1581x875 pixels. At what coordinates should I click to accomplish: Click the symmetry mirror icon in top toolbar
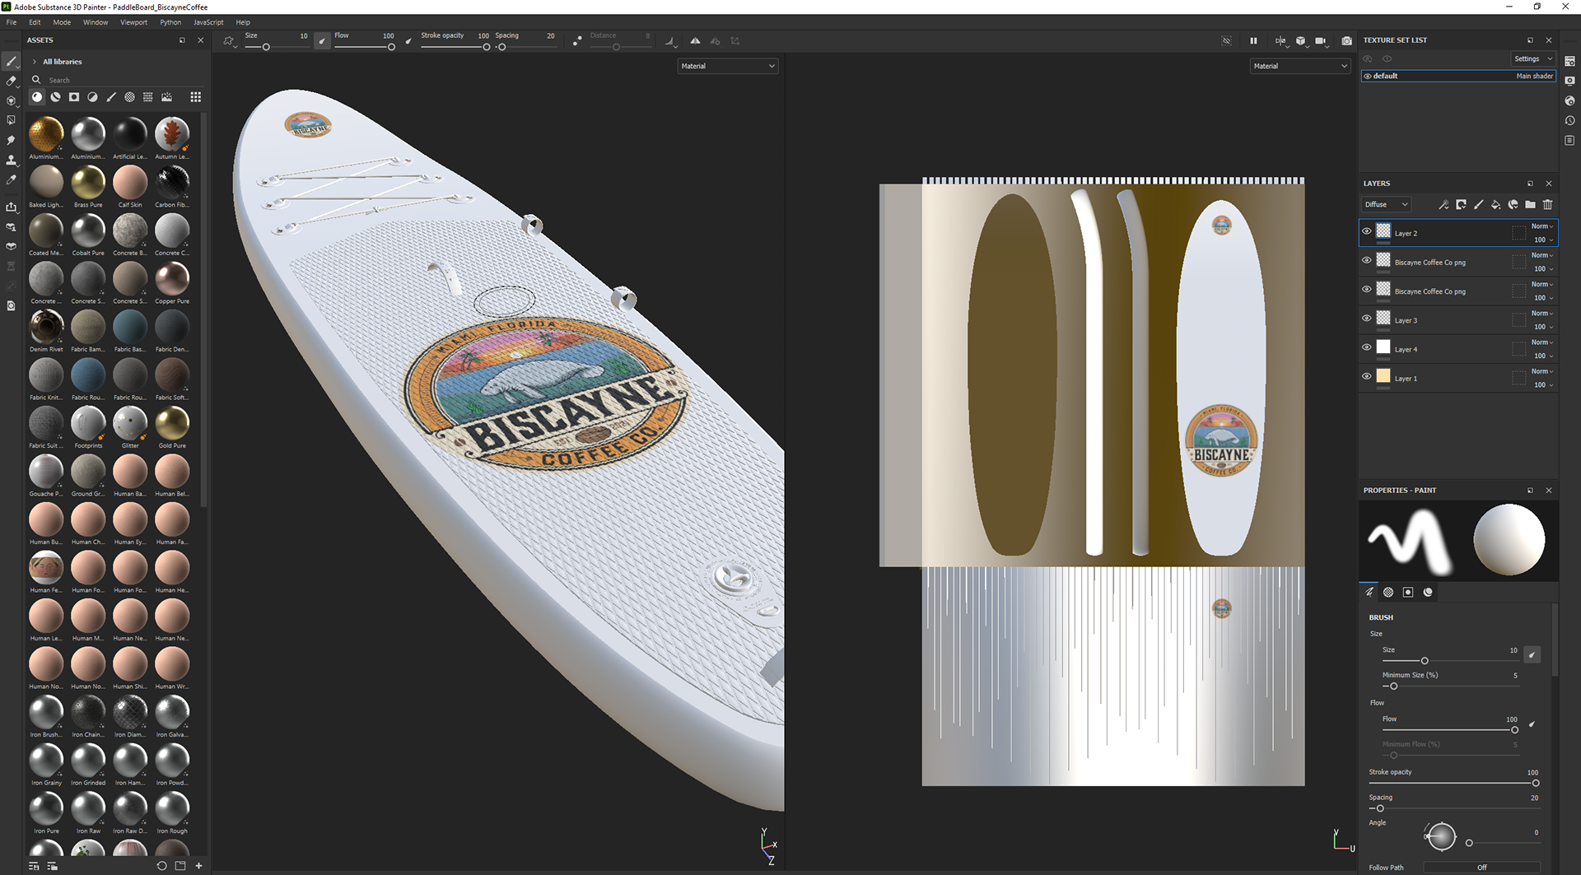(x=695, y=40)
